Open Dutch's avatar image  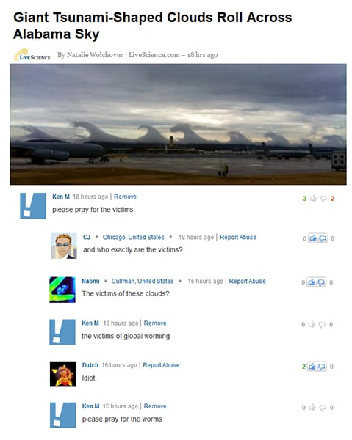(63, 374)
